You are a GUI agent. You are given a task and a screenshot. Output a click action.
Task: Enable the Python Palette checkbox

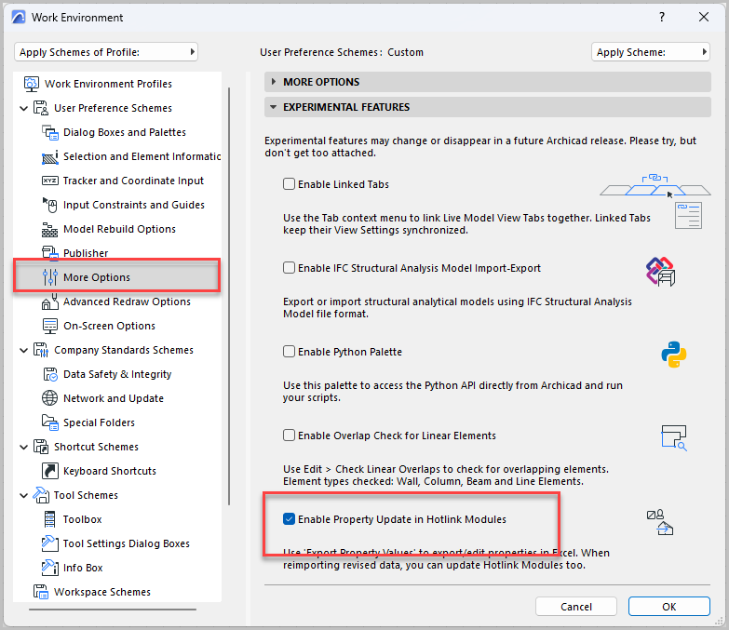(290, 352)
